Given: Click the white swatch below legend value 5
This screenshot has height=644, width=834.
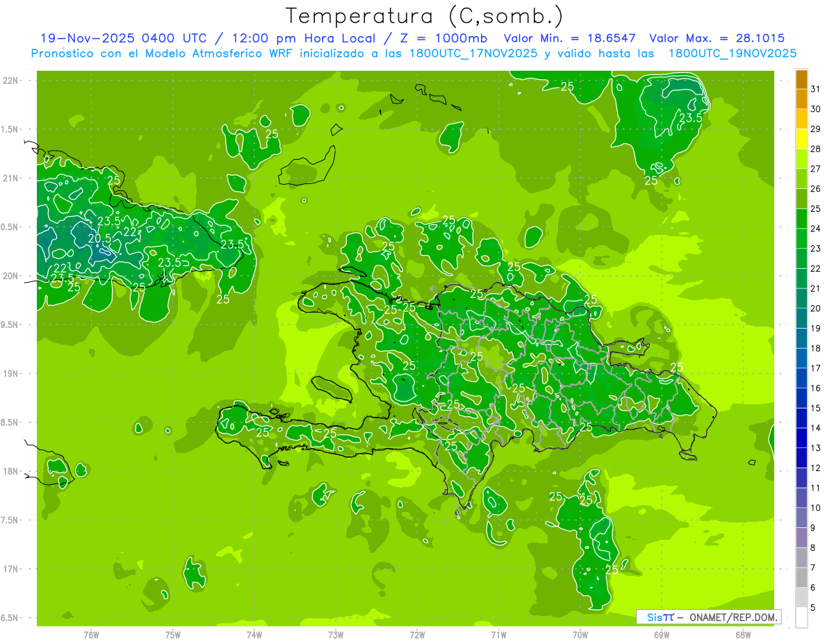Looking at the screenshot, I should pos(801,618).
